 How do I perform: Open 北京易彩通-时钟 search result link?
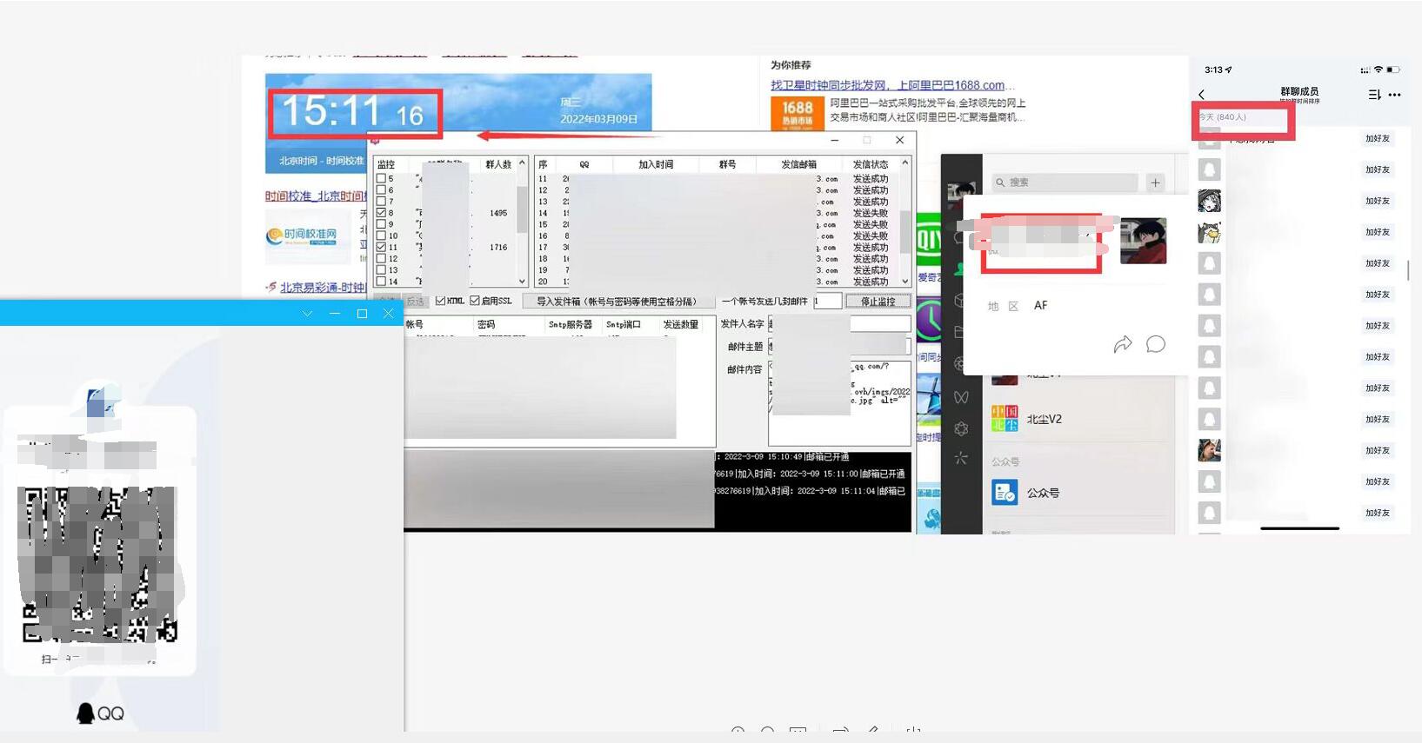[x=322, y=288]
